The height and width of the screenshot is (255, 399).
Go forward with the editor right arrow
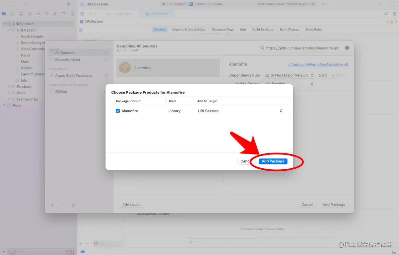tap(95, 14)
